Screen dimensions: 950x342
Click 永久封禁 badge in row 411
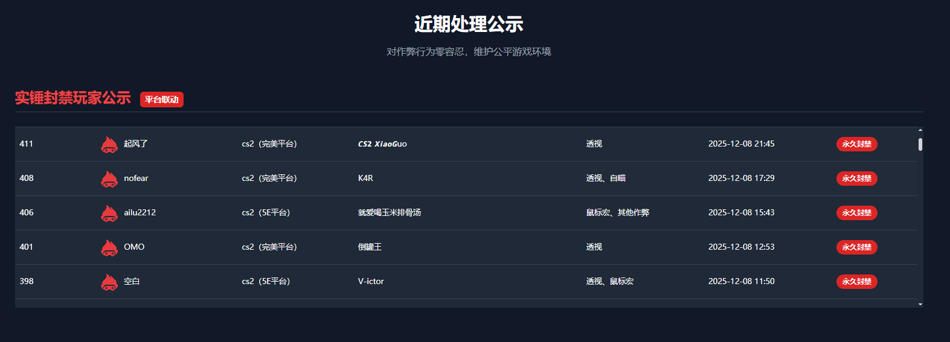856,144
